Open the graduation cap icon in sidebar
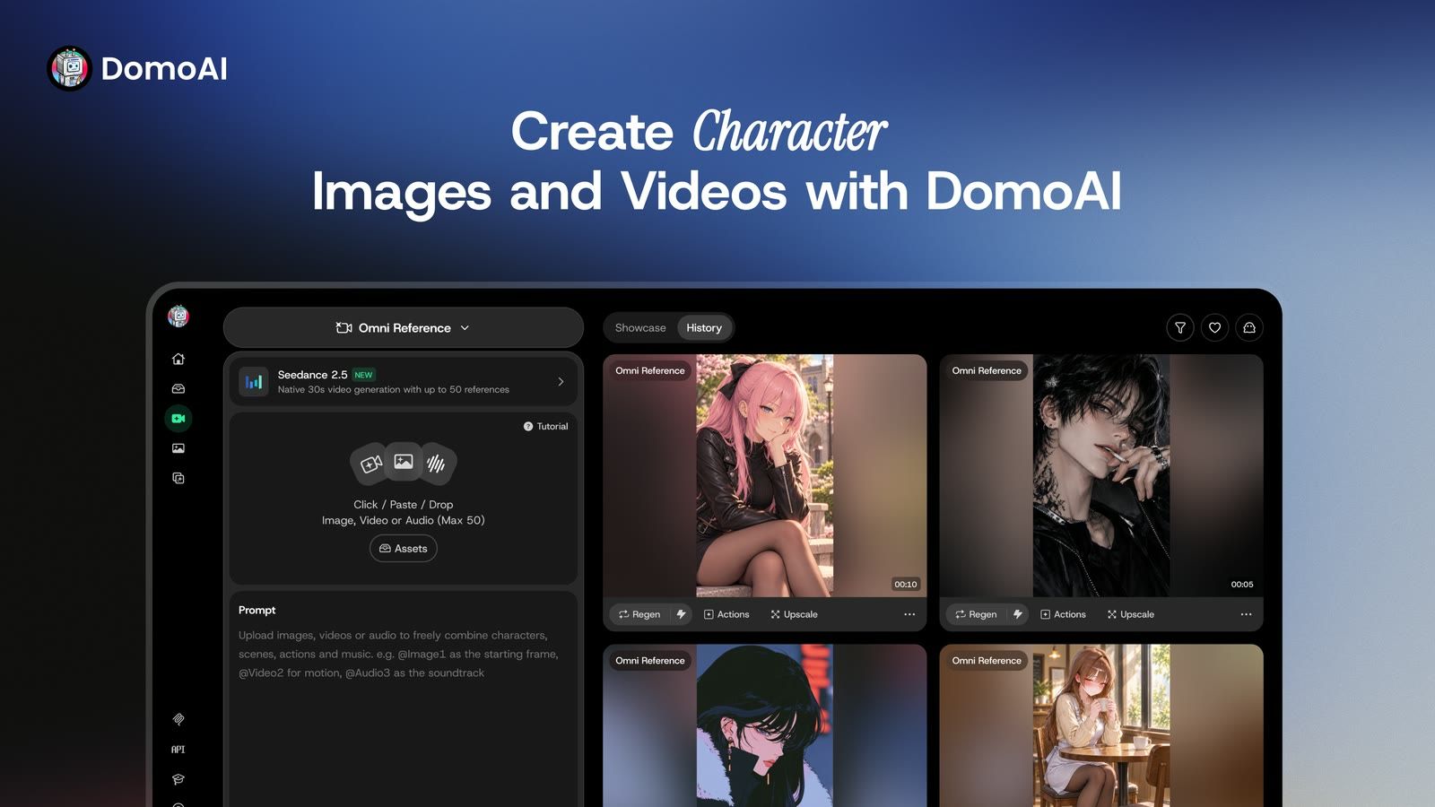This screenshot has width=1435, height=807. (x=178, y=779)
